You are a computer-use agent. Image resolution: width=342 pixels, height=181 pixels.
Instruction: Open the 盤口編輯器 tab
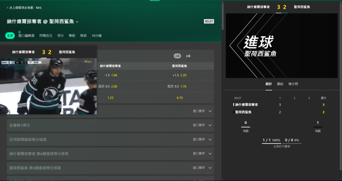26,36
